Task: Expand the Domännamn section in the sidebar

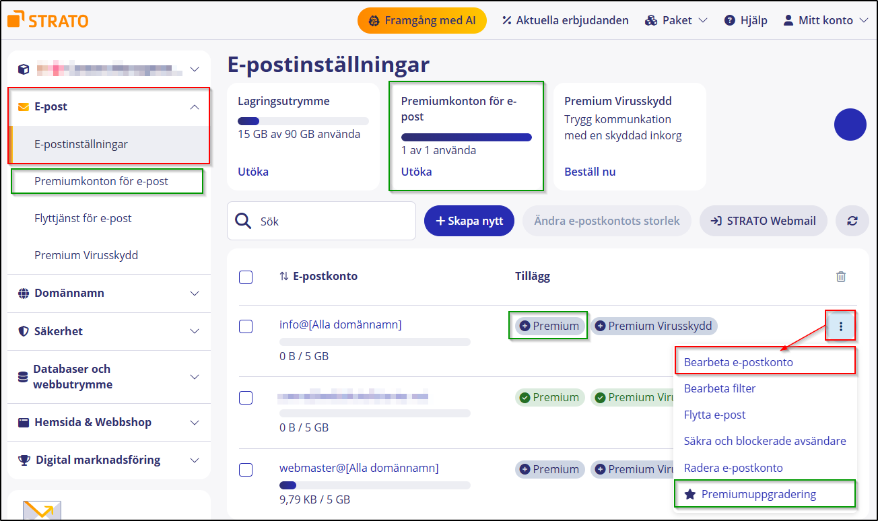Action: click(x=109, y=293)
